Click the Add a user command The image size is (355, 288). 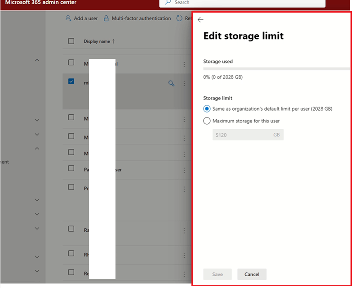coord(81,18)
